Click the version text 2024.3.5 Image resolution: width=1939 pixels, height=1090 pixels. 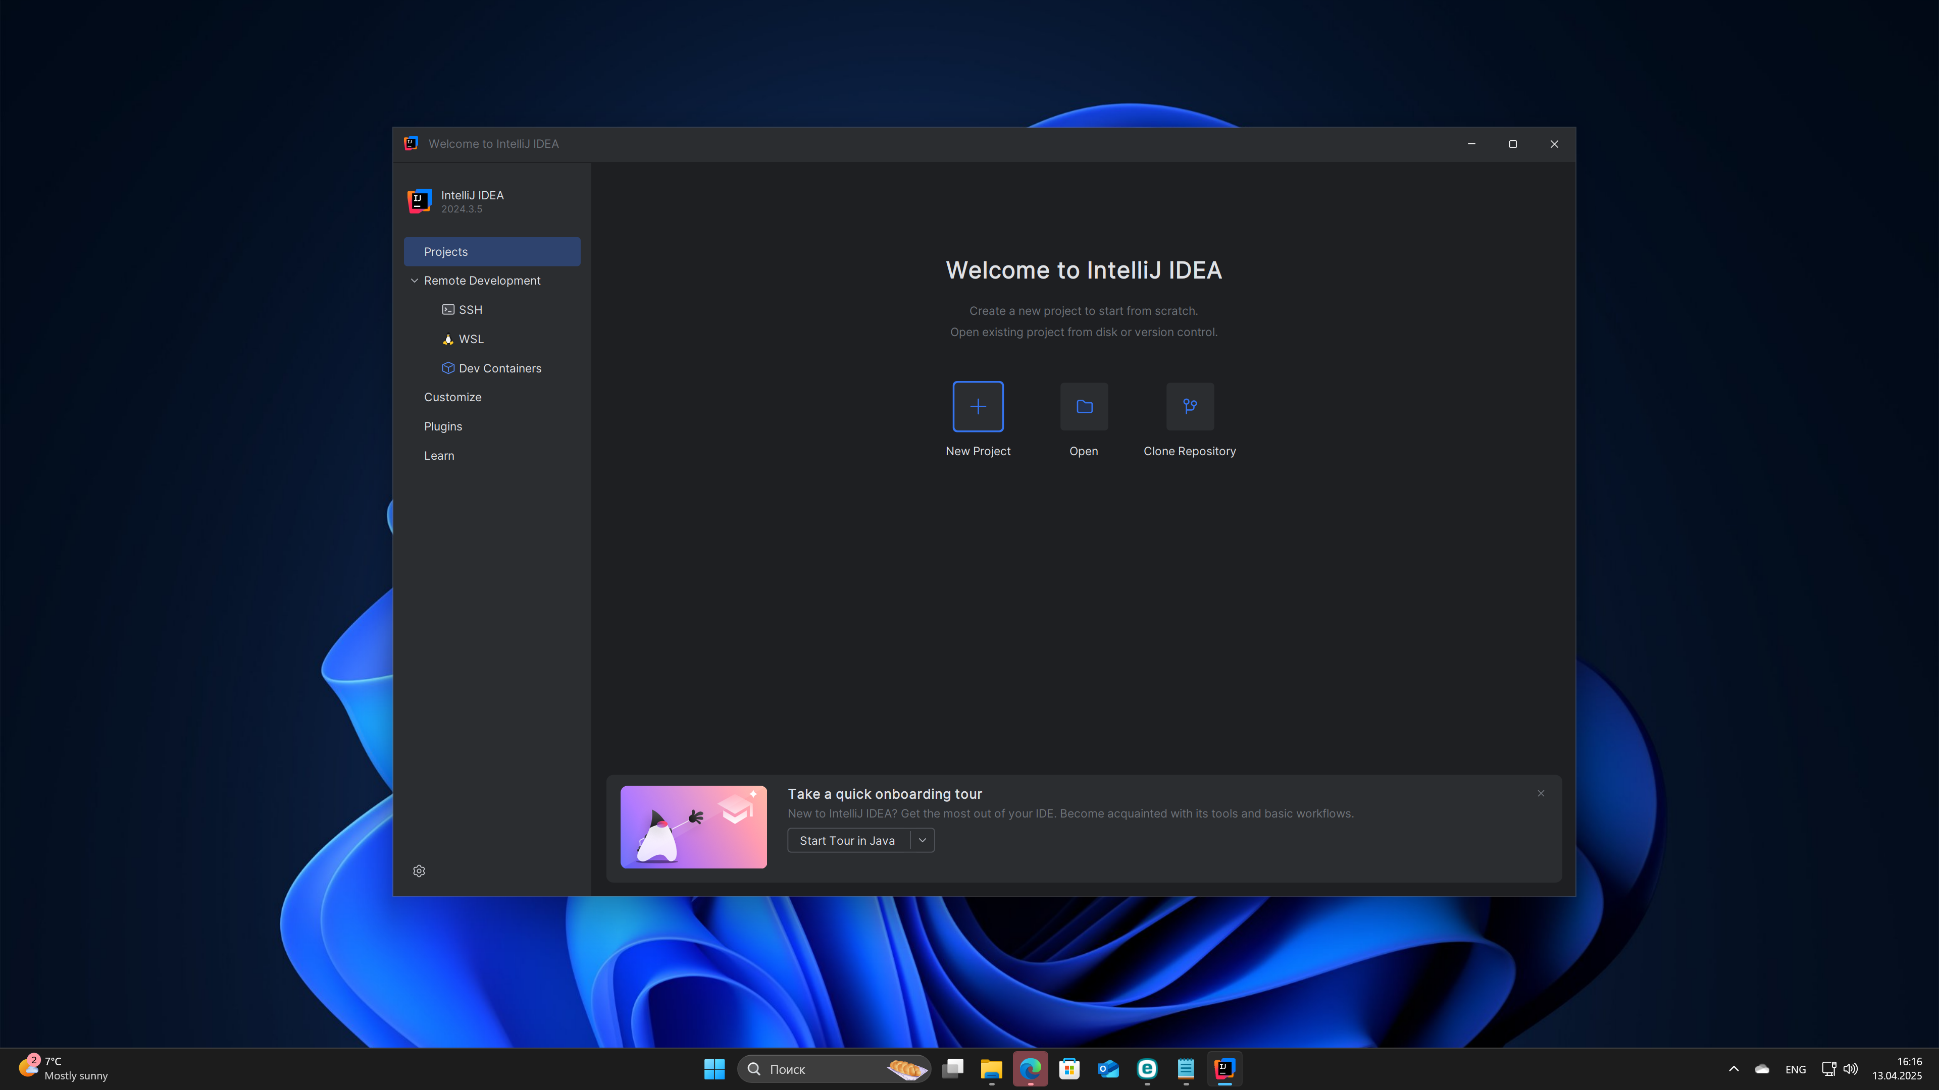(x=462, y=209)
